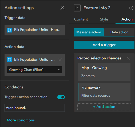Expand the Growing Chart (Filter) dropdown

pyautogui.click(x=35, y=70)
